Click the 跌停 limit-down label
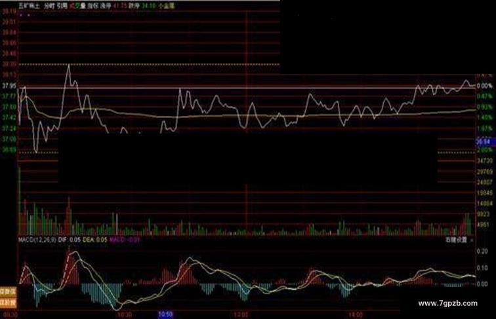 134,6
